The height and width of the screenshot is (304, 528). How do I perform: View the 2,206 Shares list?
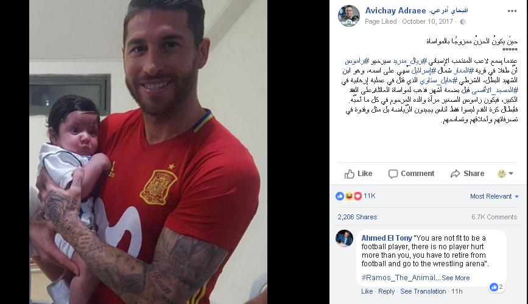click(357, 217)
